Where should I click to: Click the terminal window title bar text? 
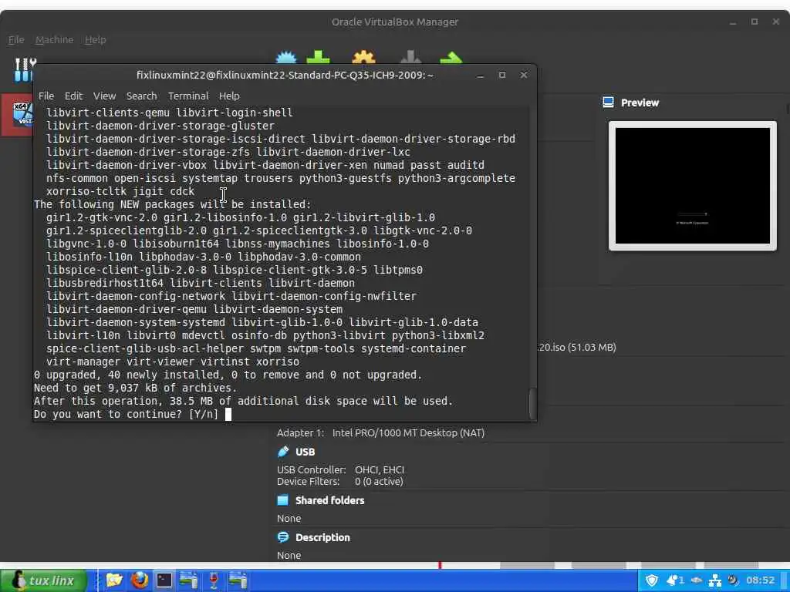coord(285,75)
